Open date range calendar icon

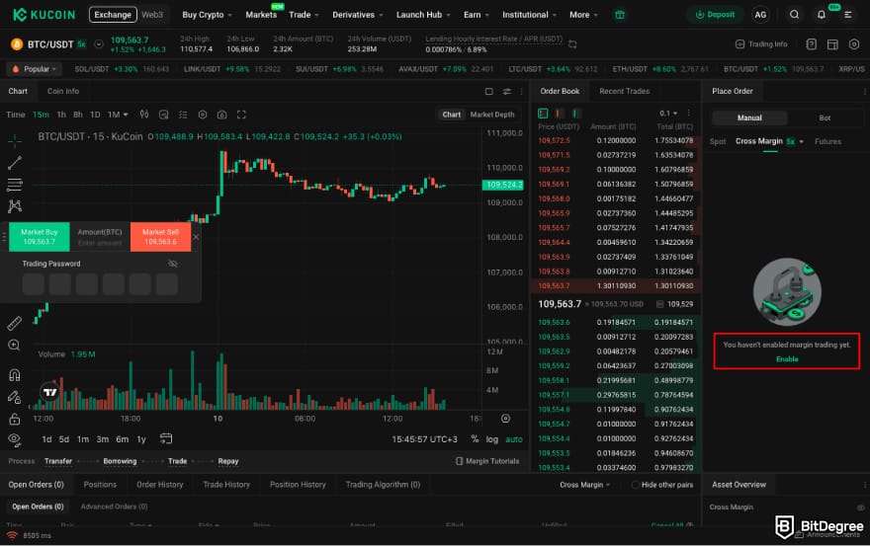pos(166,438)
